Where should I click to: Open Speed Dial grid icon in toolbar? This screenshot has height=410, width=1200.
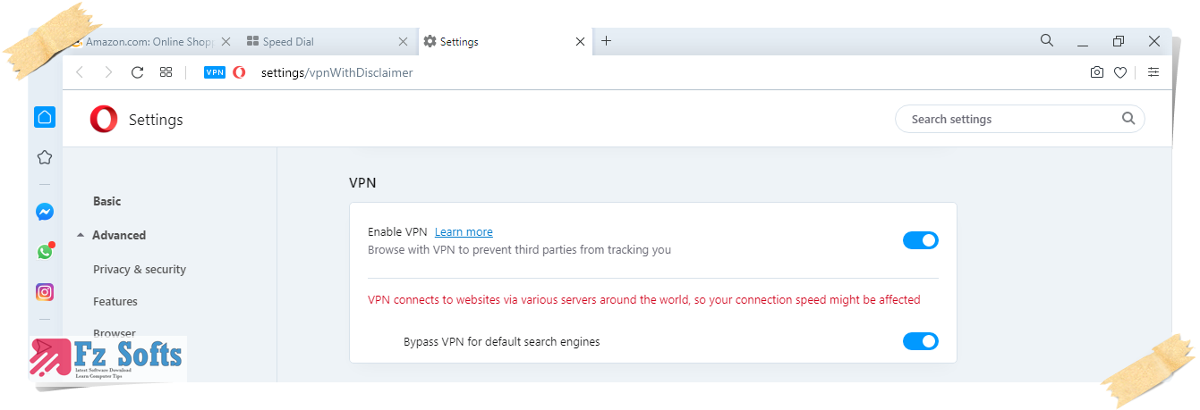(166, 72)
